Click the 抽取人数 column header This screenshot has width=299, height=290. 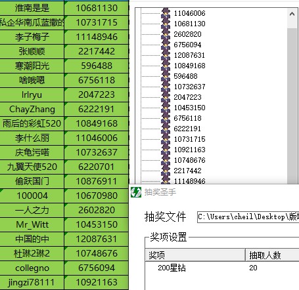pos(272,255)
